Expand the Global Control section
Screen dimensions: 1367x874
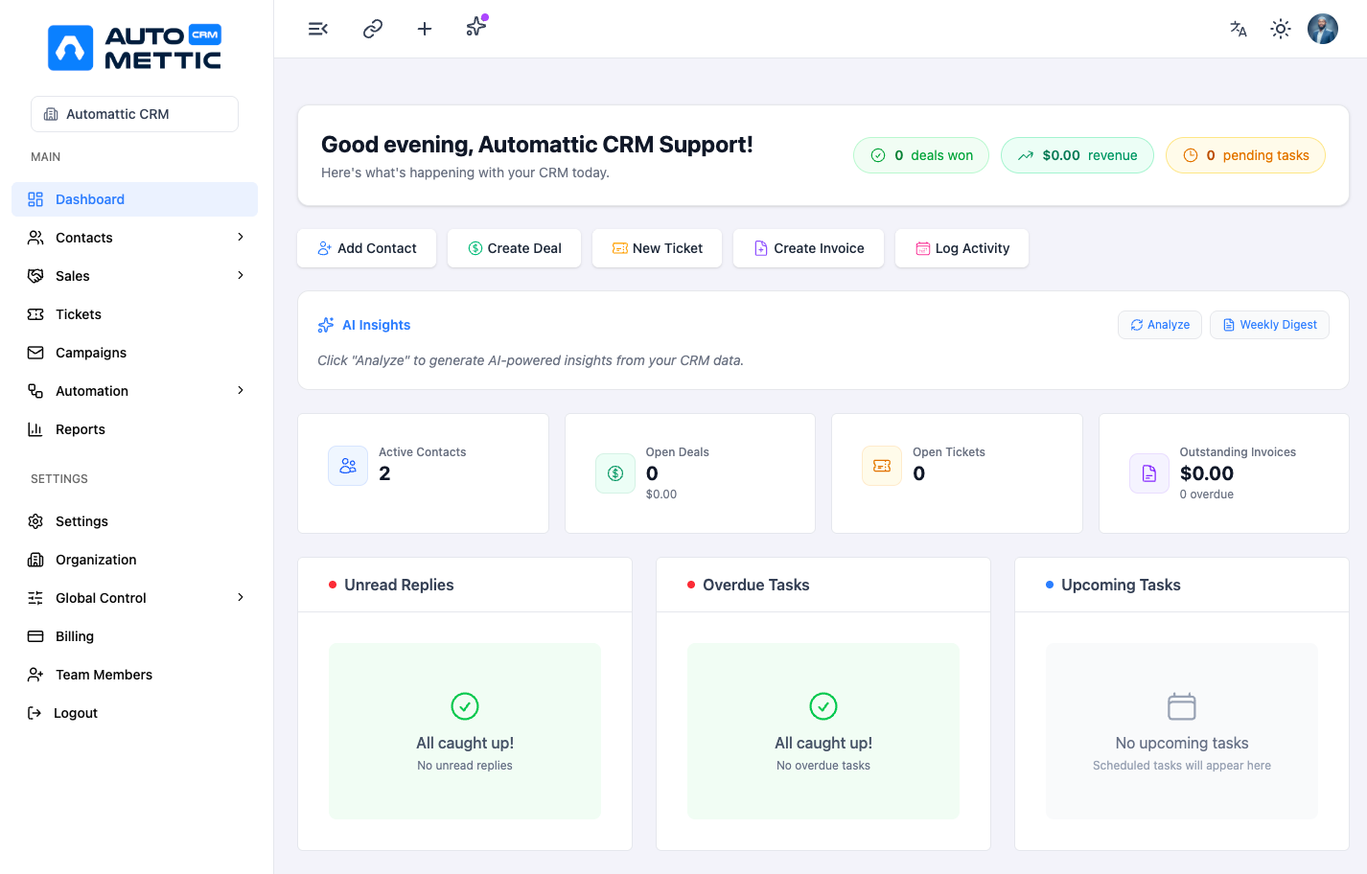click(x=241, y=597)
